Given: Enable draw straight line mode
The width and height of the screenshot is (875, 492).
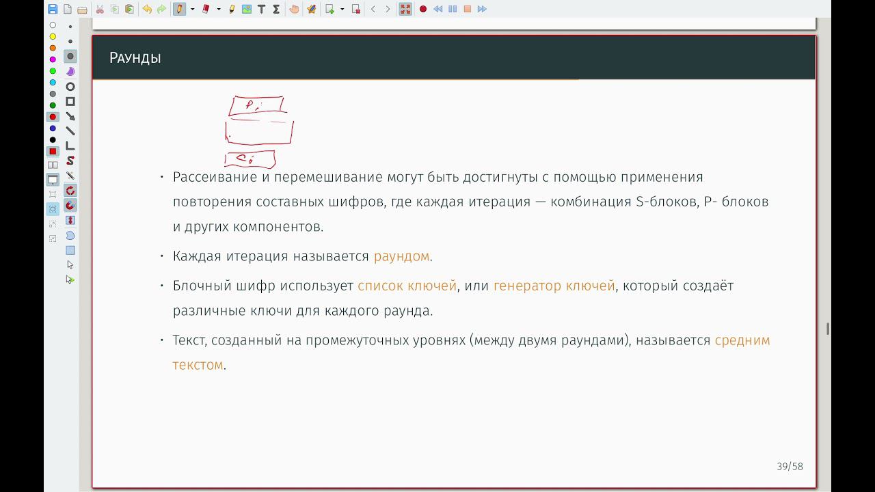Looking at the screenshot, I should tap(70, 131).
